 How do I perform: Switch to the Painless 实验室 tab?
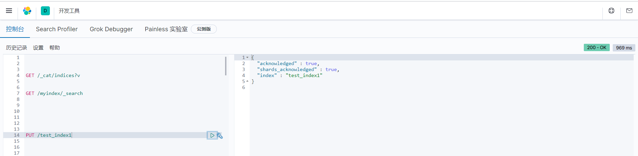tap(166, 29)
